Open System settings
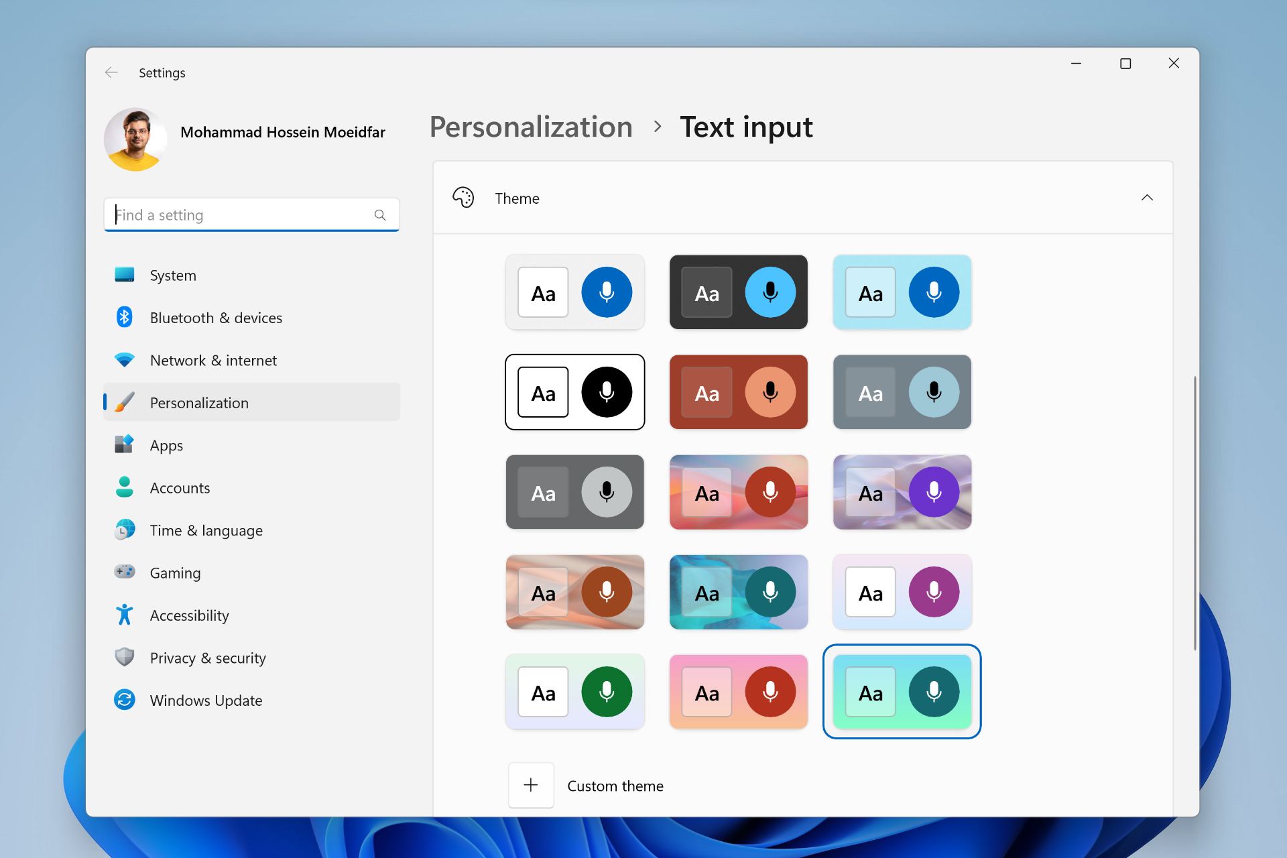This screenshot has width=1287, height=858. click(x=251, y=275)
